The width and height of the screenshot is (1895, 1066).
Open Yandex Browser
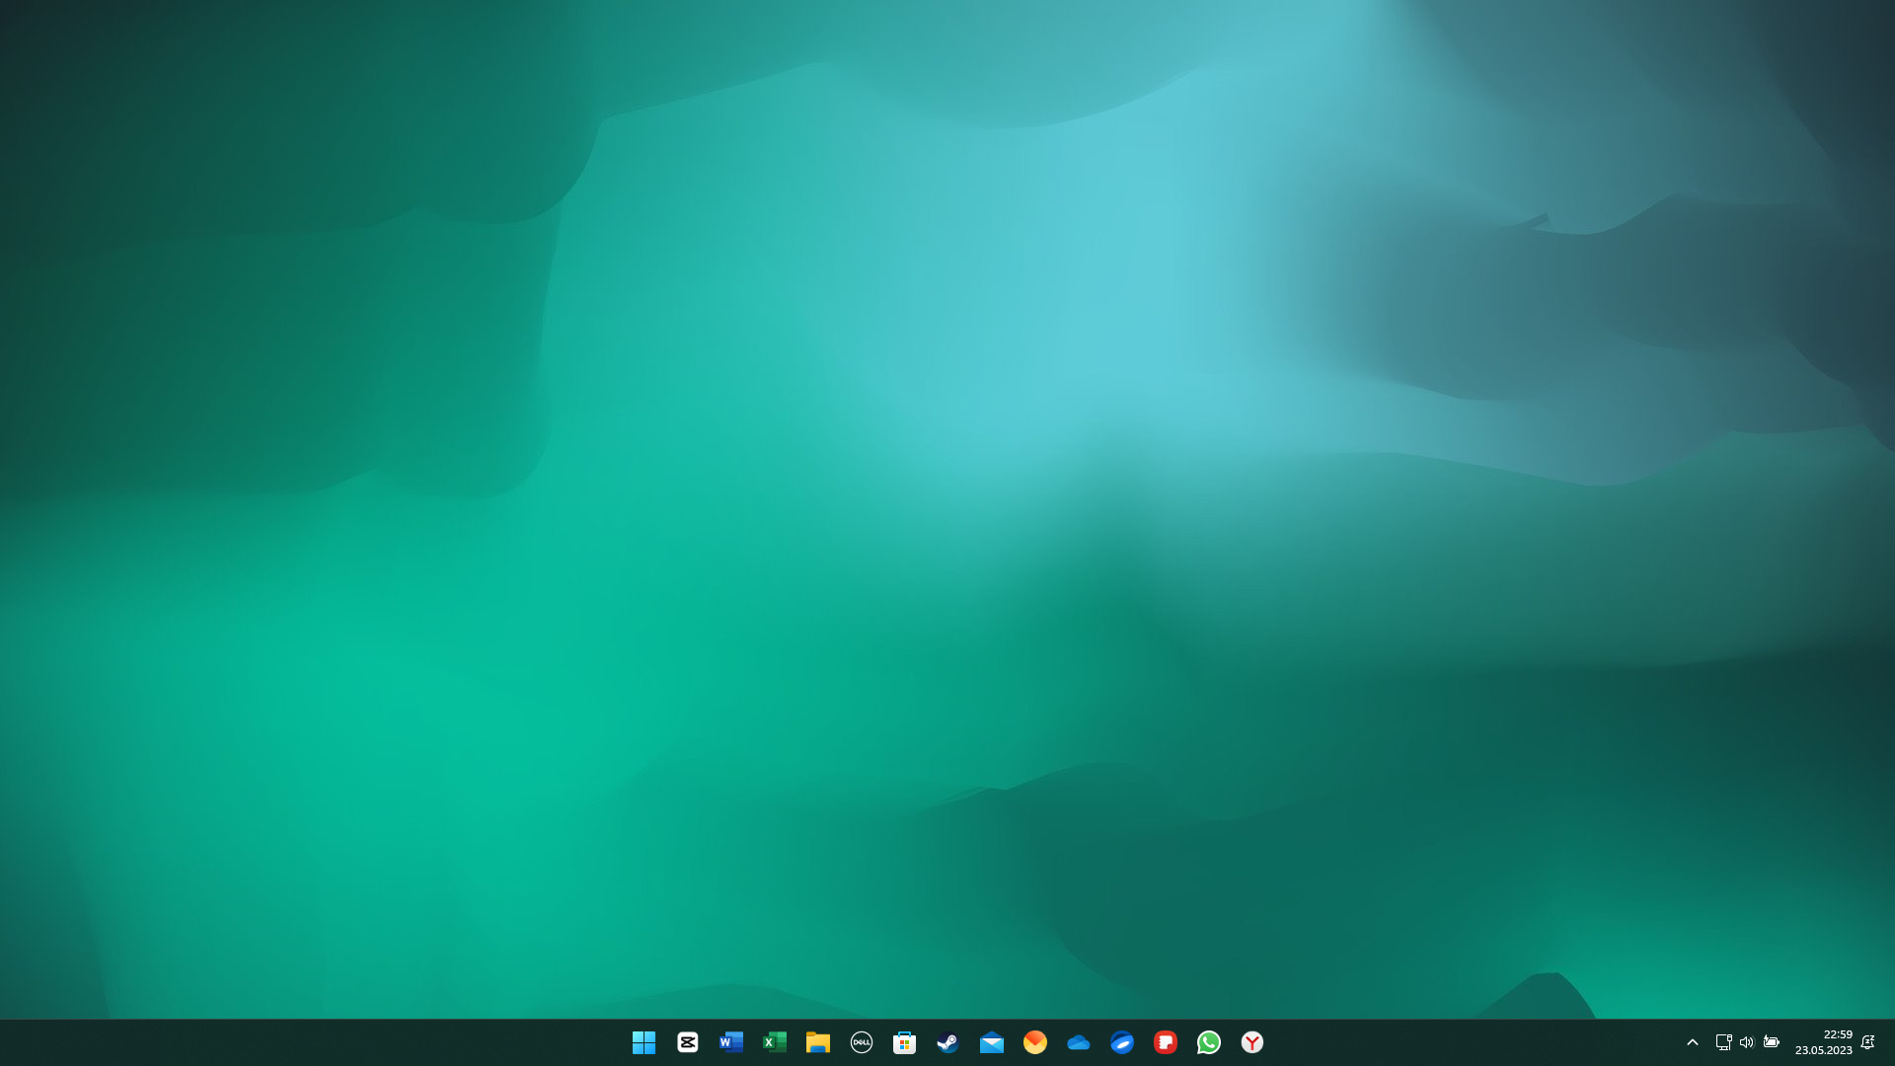[1252, 1042]
